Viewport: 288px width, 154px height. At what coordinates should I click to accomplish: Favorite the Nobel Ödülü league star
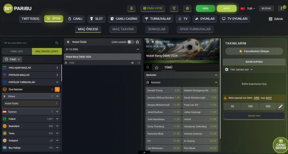coord(137,42)
